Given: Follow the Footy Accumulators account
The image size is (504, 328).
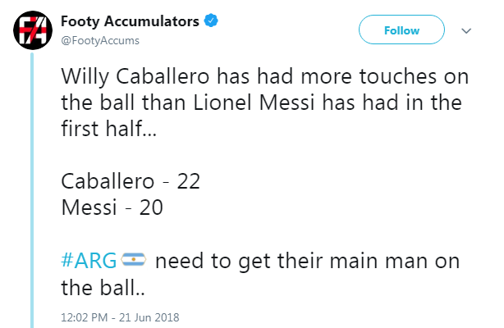Looking at the screenshot, I should [x=401, y=30].
